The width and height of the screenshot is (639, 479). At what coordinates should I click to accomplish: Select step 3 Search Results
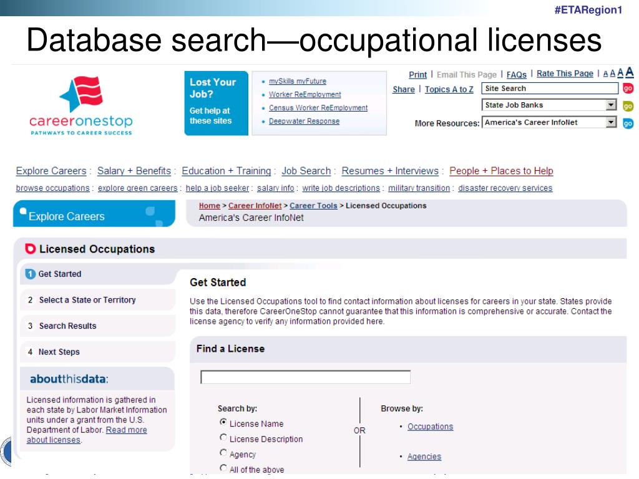coord(98,326)
